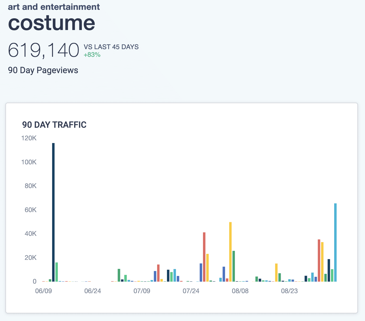
Task: Click the +83% change value
Action: coord(92,55)
